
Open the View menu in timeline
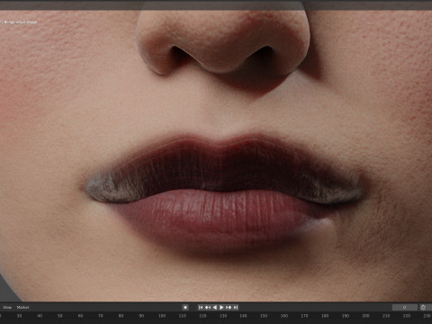click(x=7, y=307)
